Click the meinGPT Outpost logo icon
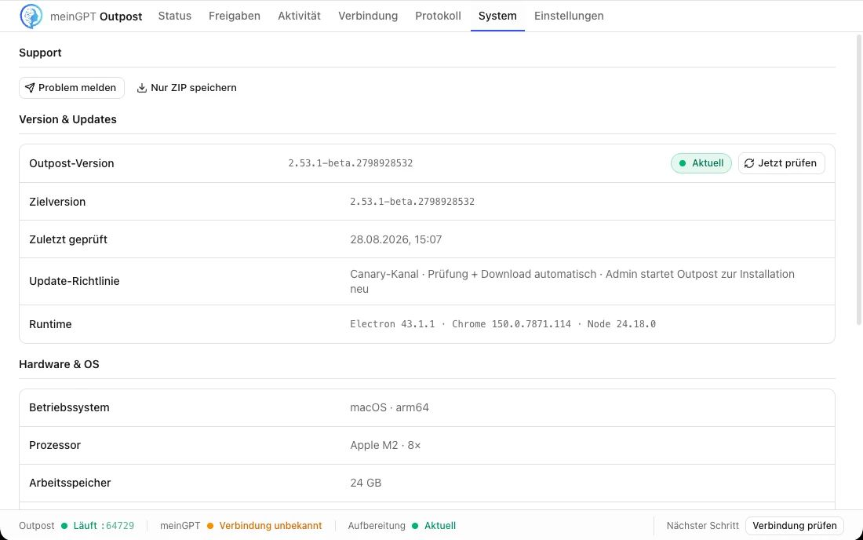 pos(31,16)
